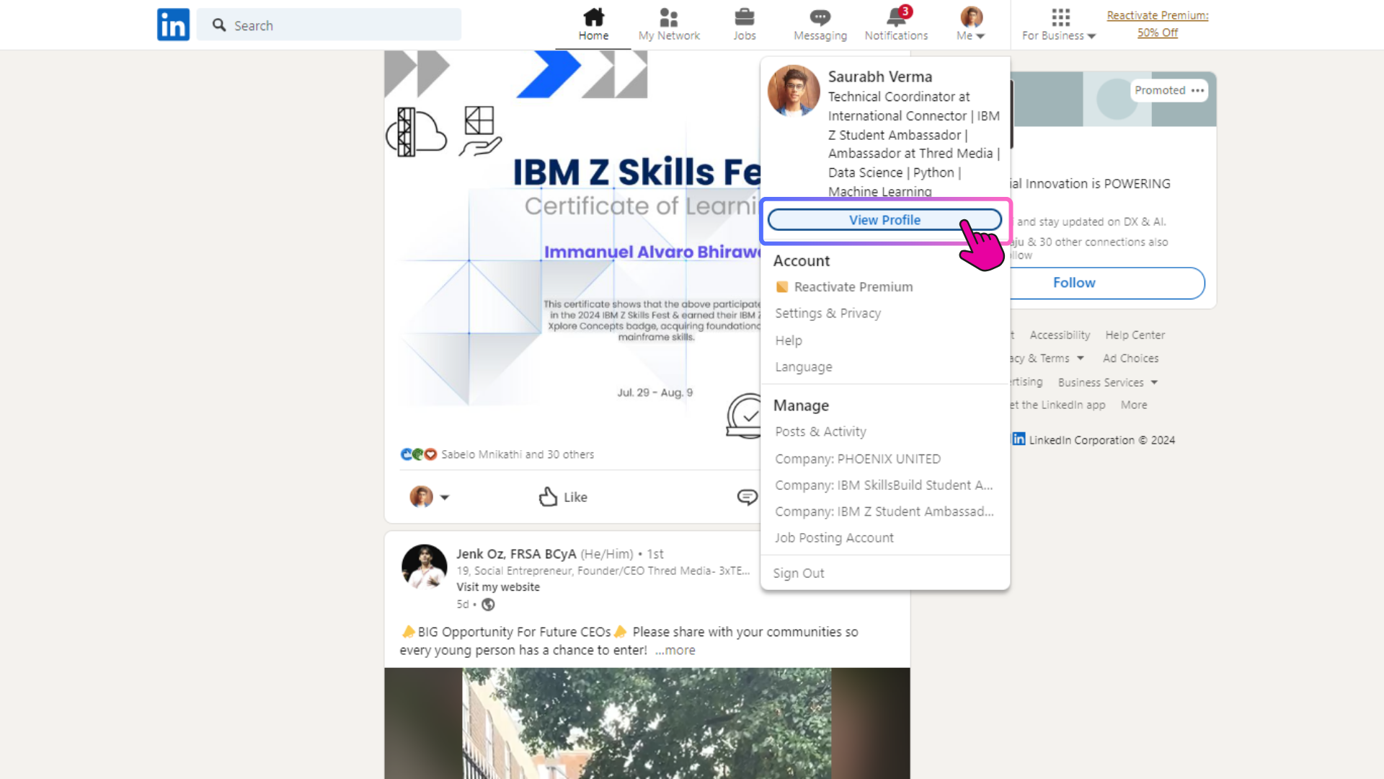The width and height of the screenshot is (1384, 779).
Task: Expand the Privacy & Terms dropdown
Action: point(1044,358)
